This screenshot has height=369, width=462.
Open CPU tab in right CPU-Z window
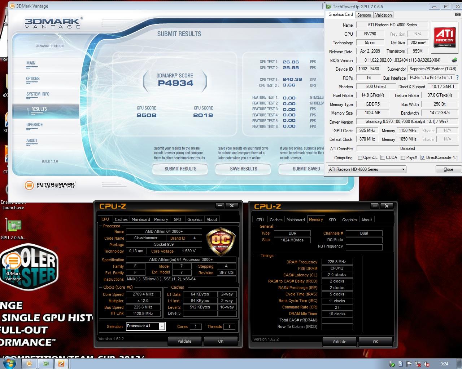260,220
